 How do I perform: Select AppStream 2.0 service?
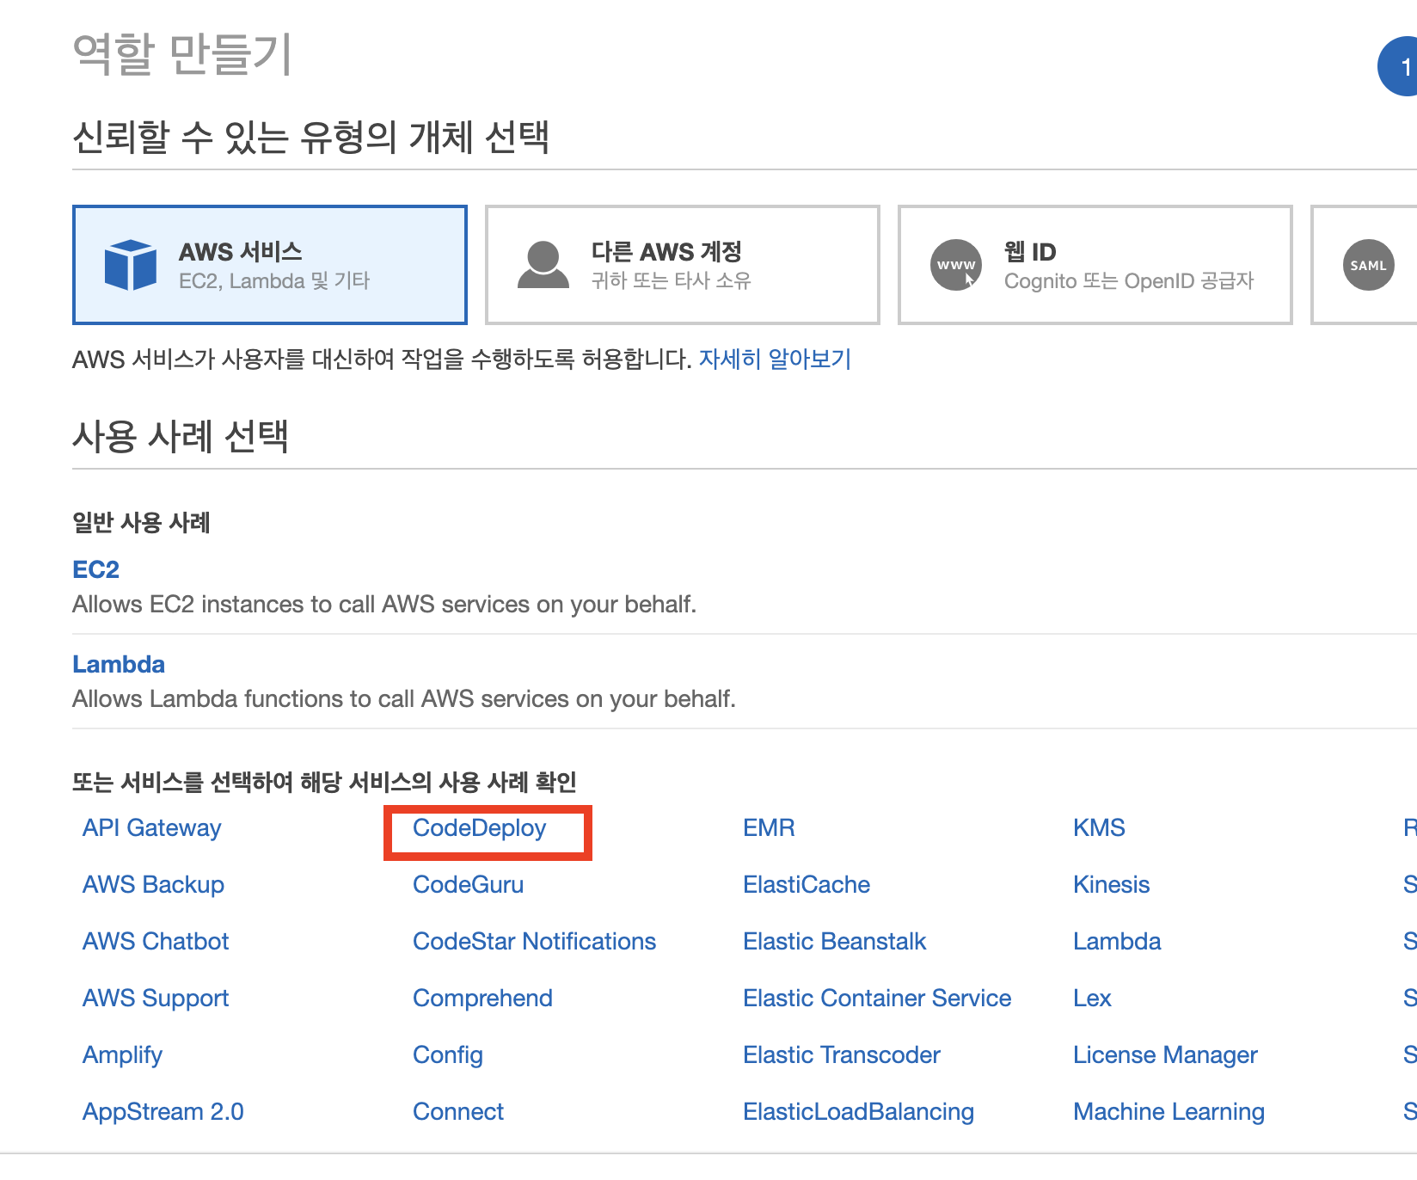(163, 1111)
